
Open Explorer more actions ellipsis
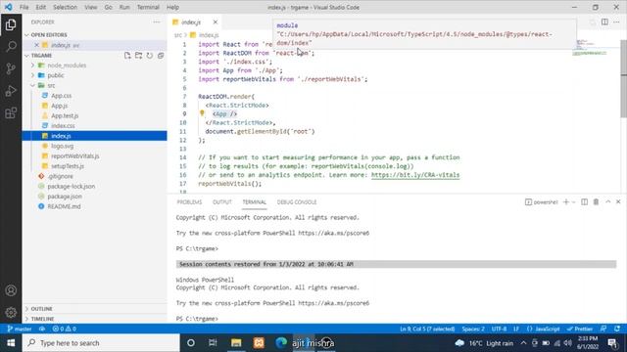(157, 22)
